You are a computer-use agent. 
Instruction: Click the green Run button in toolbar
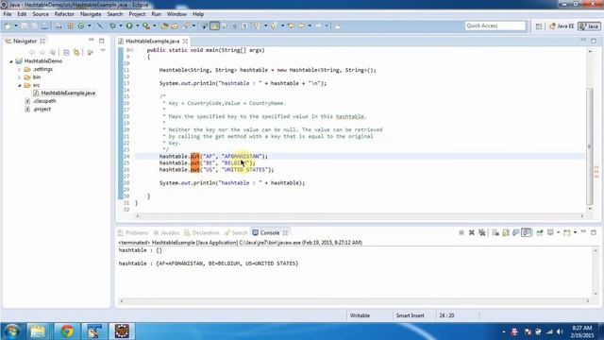[x=129, y=25]
